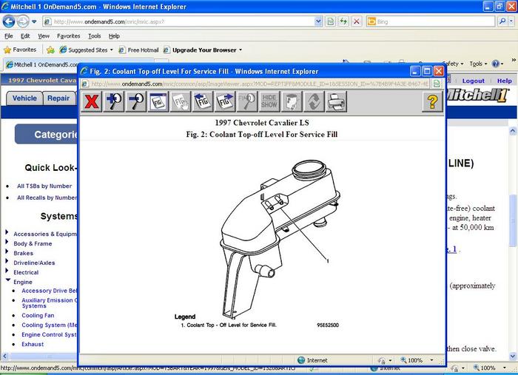Screen dimensions: 518x375
Task: Open Suggested Sites dropdown
Action: (x=87, y=50)
